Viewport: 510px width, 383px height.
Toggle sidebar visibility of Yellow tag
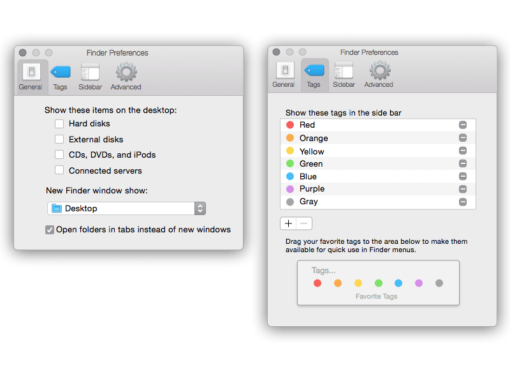463,151
